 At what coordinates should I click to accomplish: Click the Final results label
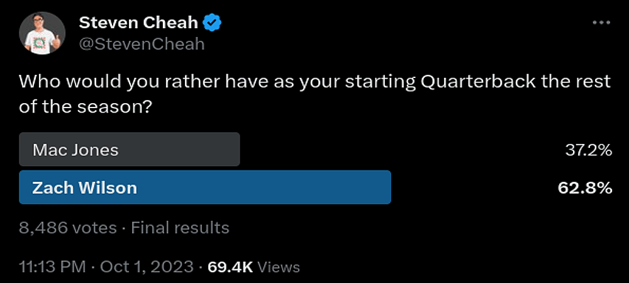pos(180,227)
